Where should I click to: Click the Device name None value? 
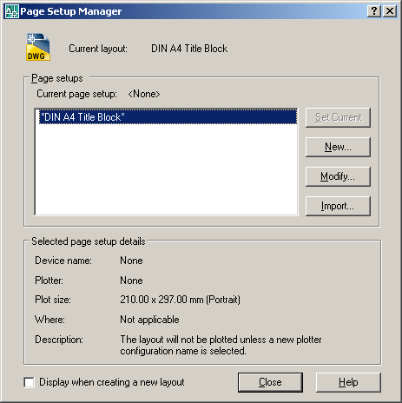pyautogui.click(x=131, y=261)
